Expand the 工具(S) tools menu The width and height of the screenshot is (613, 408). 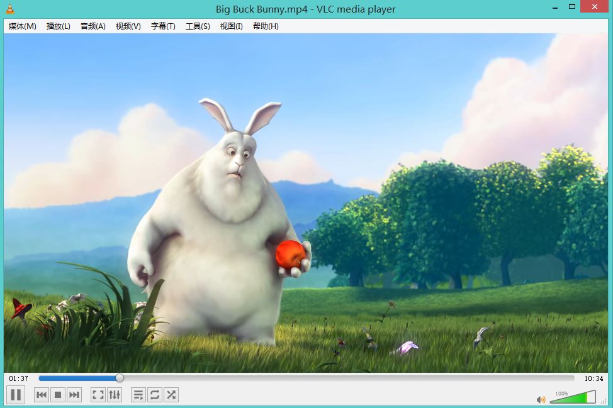(x=198, y=26)
